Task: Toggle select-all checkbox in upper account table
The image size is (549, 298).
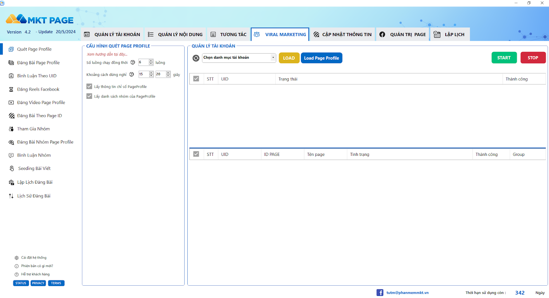Action: (196, 79)
